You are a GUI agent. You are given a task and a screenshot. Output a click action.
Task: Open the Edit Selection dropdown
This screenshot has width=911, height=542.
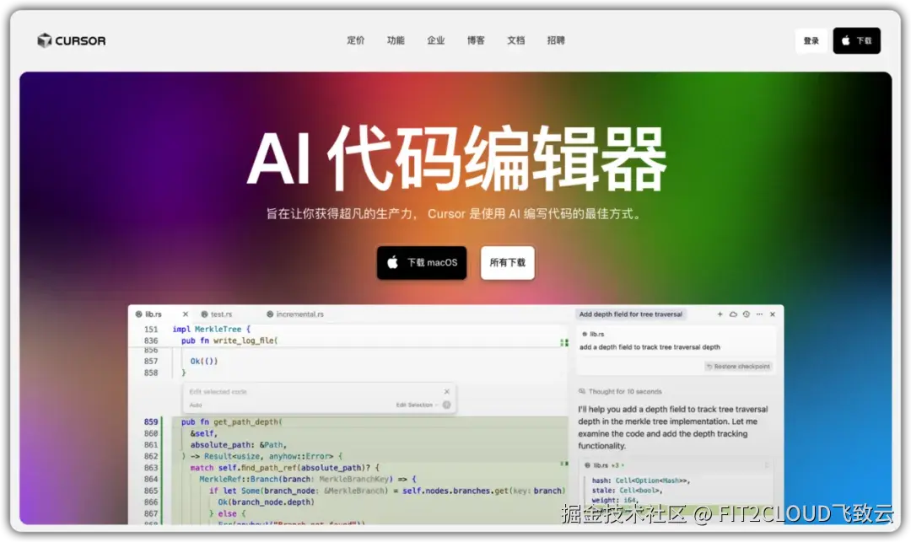point(417,405)
